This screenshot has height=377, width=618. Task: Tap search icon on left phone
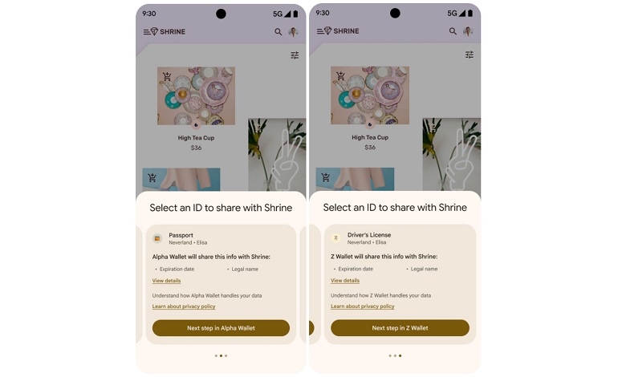[x=279, y=32]
